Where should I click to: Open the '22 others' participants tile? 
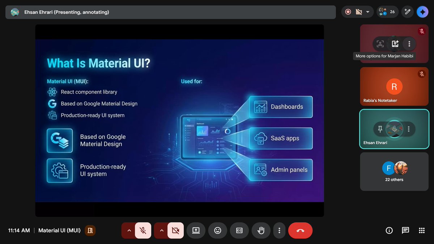click(394, 172)
